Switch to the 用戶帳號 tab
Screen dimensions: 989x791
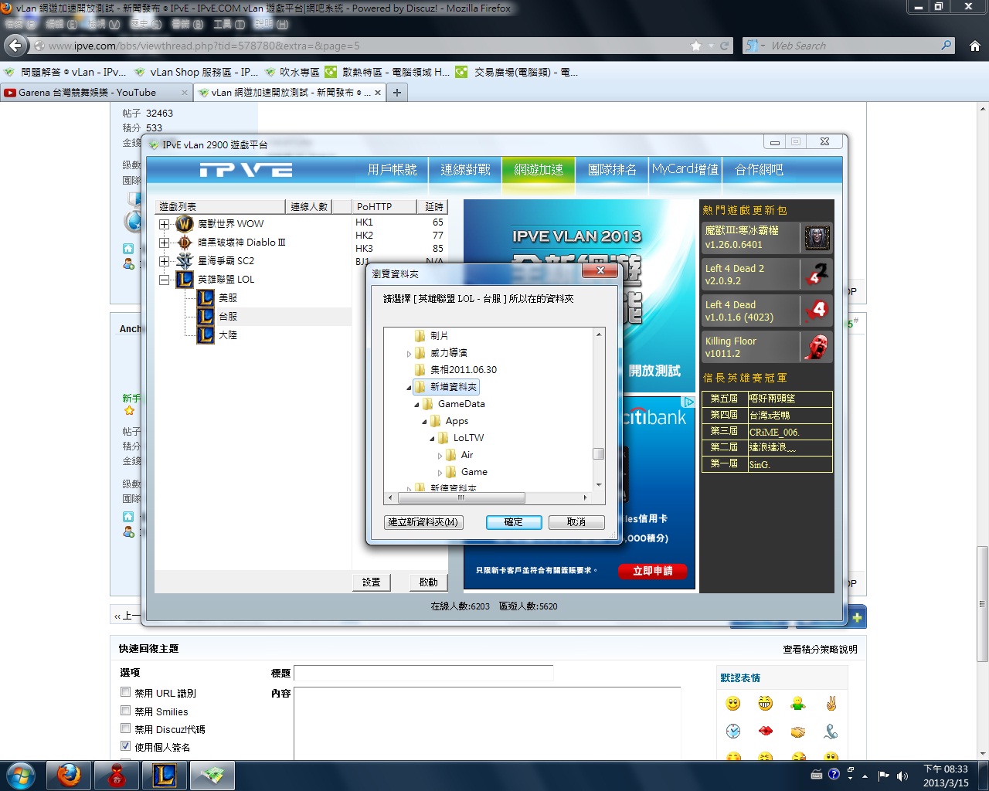[x=392, y=169]
